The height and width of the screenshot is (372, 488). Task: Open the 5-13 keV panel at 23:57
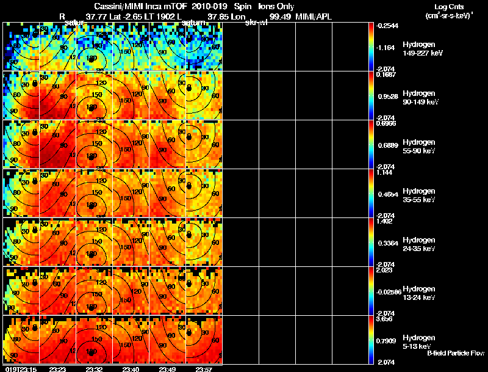(x=204, y=340)
